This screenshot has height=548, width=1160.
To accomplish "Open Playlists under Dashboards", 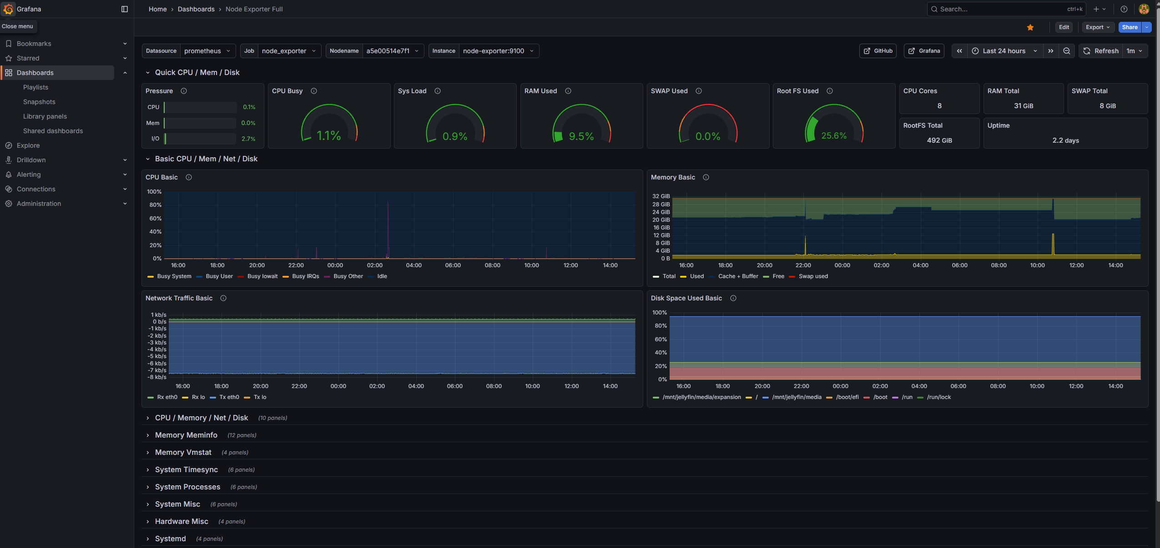I will [35, 87].
